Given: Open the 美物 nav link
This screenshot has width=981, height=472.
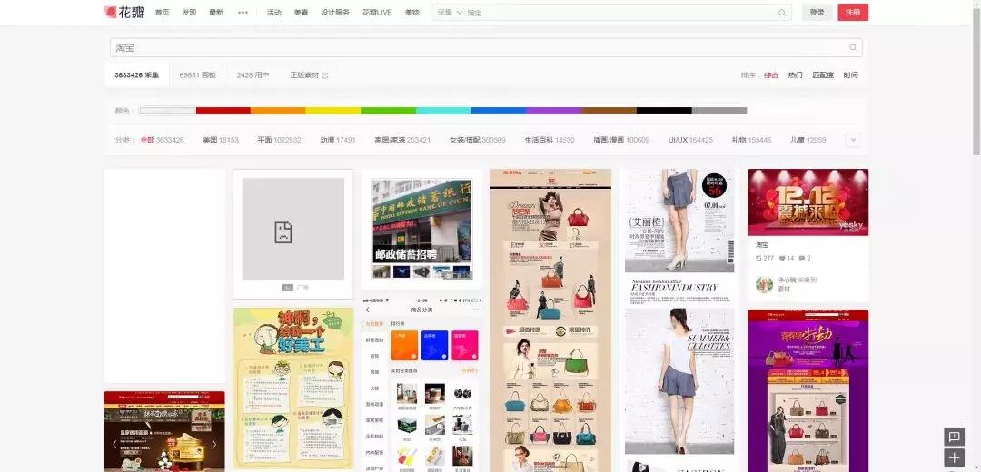Looking at the screenshot, I should point(411,13).
